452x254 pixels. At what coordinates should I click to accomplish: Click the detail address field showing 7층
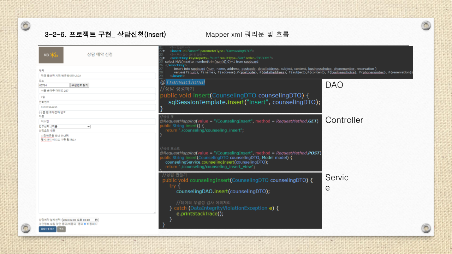pyautogui.click(x=97, y=97)
